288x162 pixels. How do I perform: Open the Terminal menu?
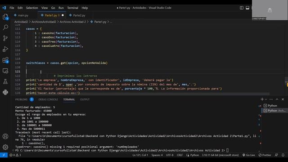pos(72,8)
